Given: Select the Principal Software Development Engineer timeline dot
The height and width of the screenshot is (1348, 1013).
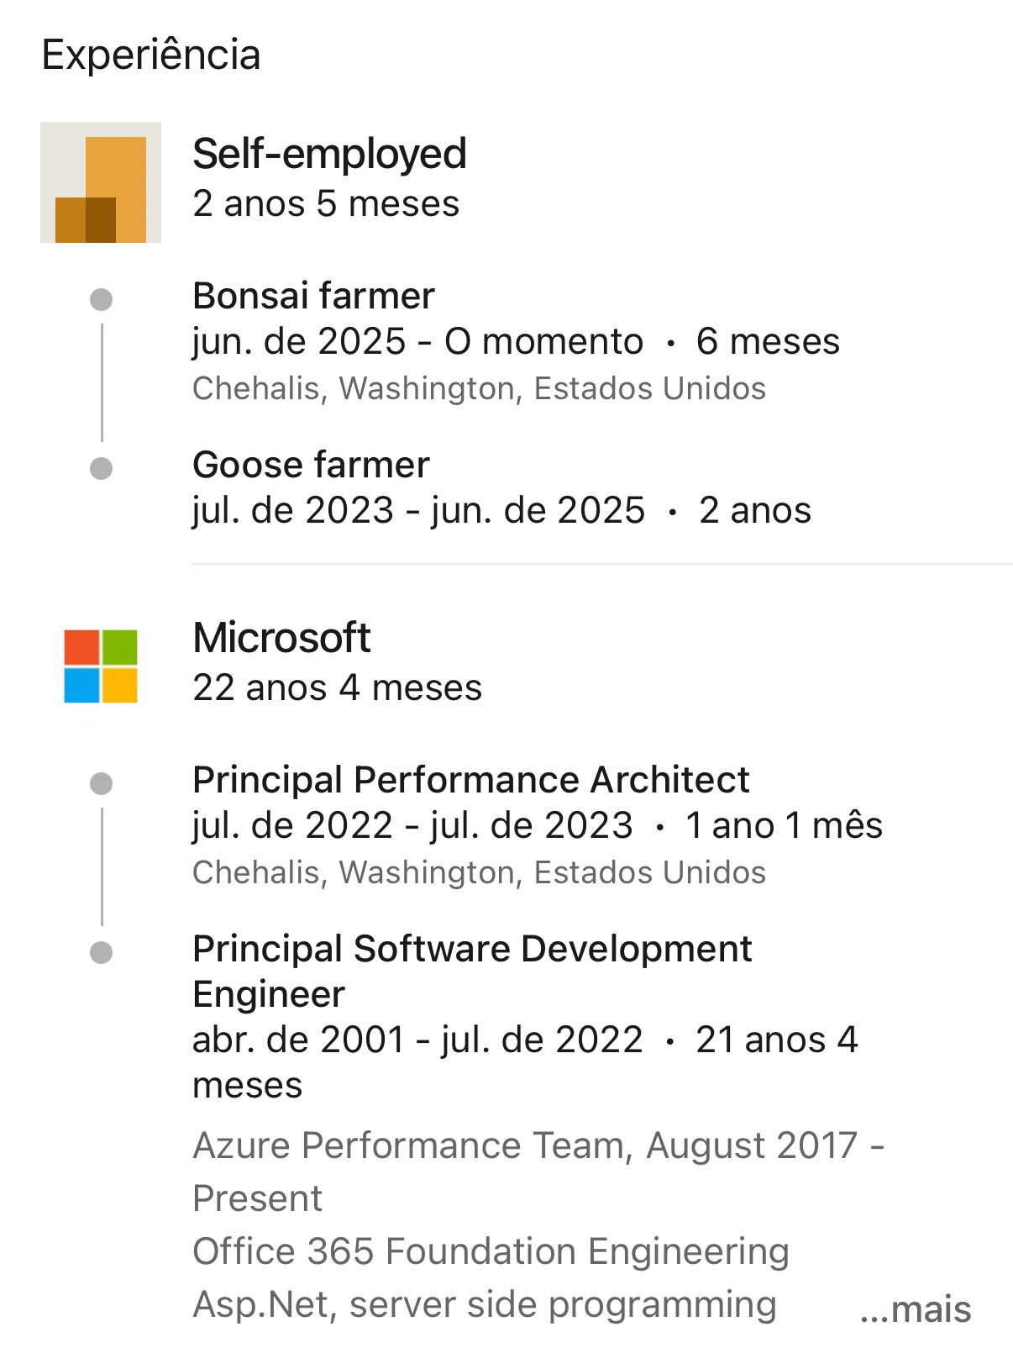Looking at the screenshot, I should tap(102, 952).
